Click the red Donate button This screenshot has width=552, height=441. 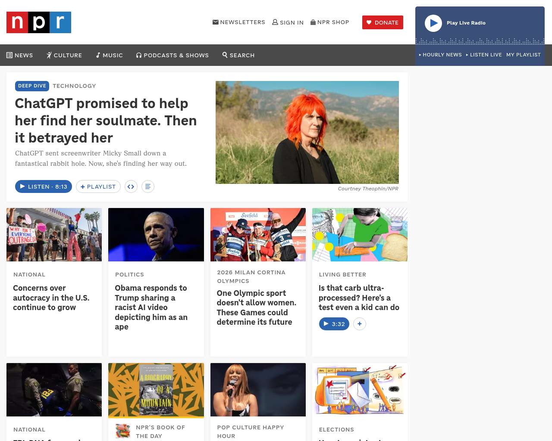pos(383,22)
